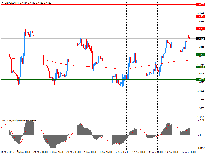Click the 1.4098 green support level label
Image resolution: width=206 pixels, height=155 pixels.
click(x=201, y=79)
